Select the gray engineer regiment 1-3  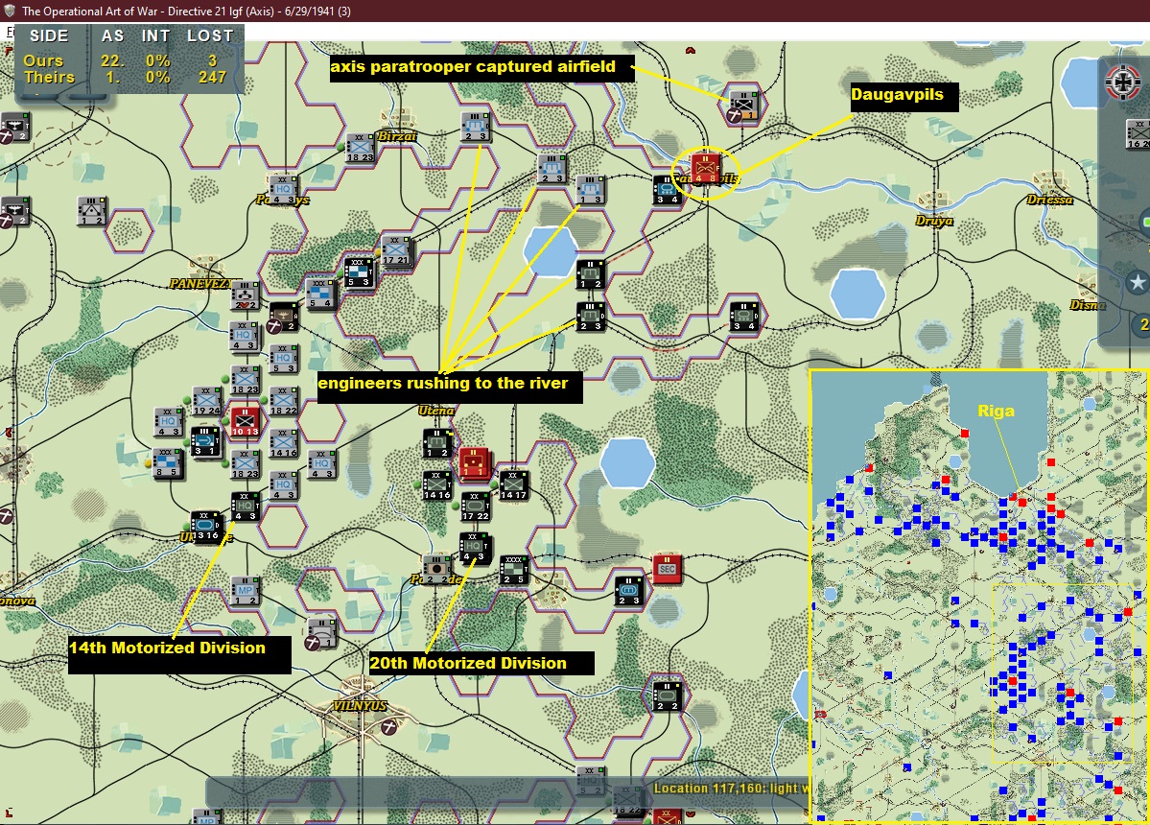(x=591, y=189)
